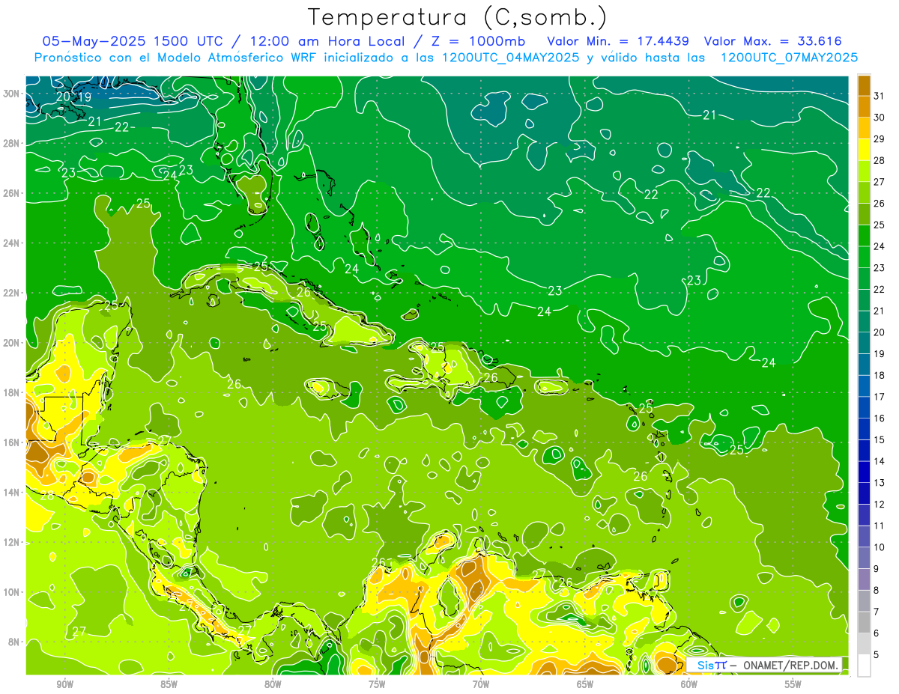This screenshot has height=694, width=899.
Task: Click the 80W longitude axis label
Action: [x=273, y=684]
